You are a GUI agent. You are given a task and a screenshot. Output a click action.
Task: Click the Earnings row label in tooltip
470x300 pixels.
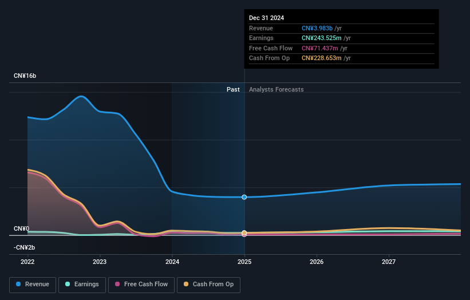(x=262, y=38)
